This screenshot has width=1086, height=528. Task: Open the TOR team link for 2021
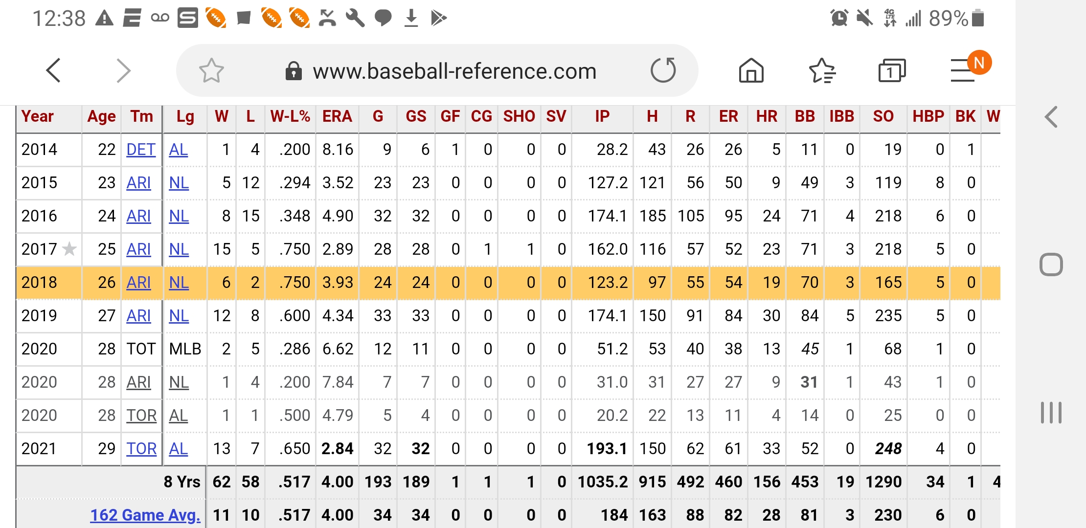click(x=141, y=449)
